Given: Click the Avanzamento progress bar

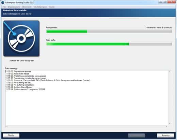Looking at the screenshot, I should coord(109,32).
